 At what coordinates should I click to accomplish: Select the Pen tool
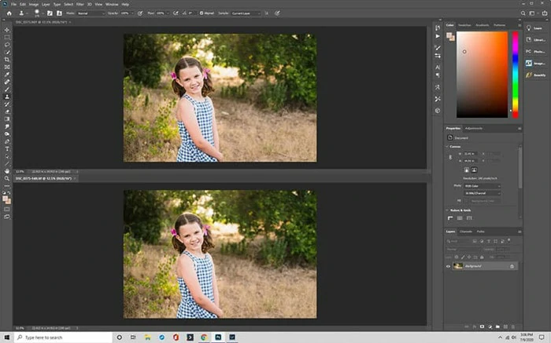click(x=7, y=141)
